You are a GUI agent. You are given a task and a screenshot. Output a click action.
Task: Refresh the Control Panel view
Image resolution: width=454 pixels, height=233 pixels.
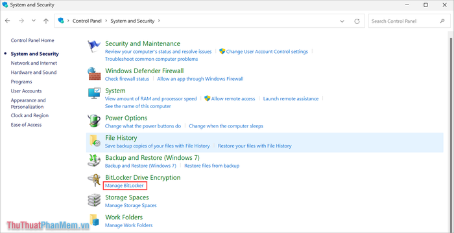(357, 21)
